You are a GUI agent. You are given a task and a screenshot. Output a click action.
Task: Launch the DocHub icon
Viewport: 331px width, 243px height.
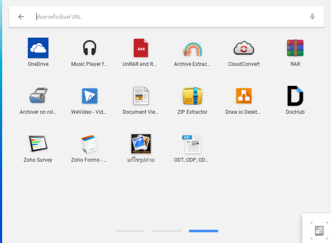[295, 96]
